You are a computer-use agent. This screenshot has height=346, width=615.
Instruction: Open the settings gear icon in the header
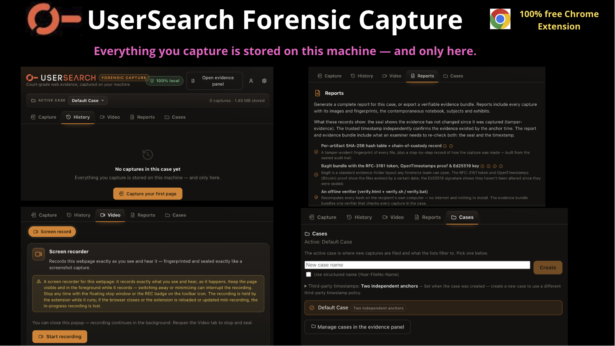point(264,81)
